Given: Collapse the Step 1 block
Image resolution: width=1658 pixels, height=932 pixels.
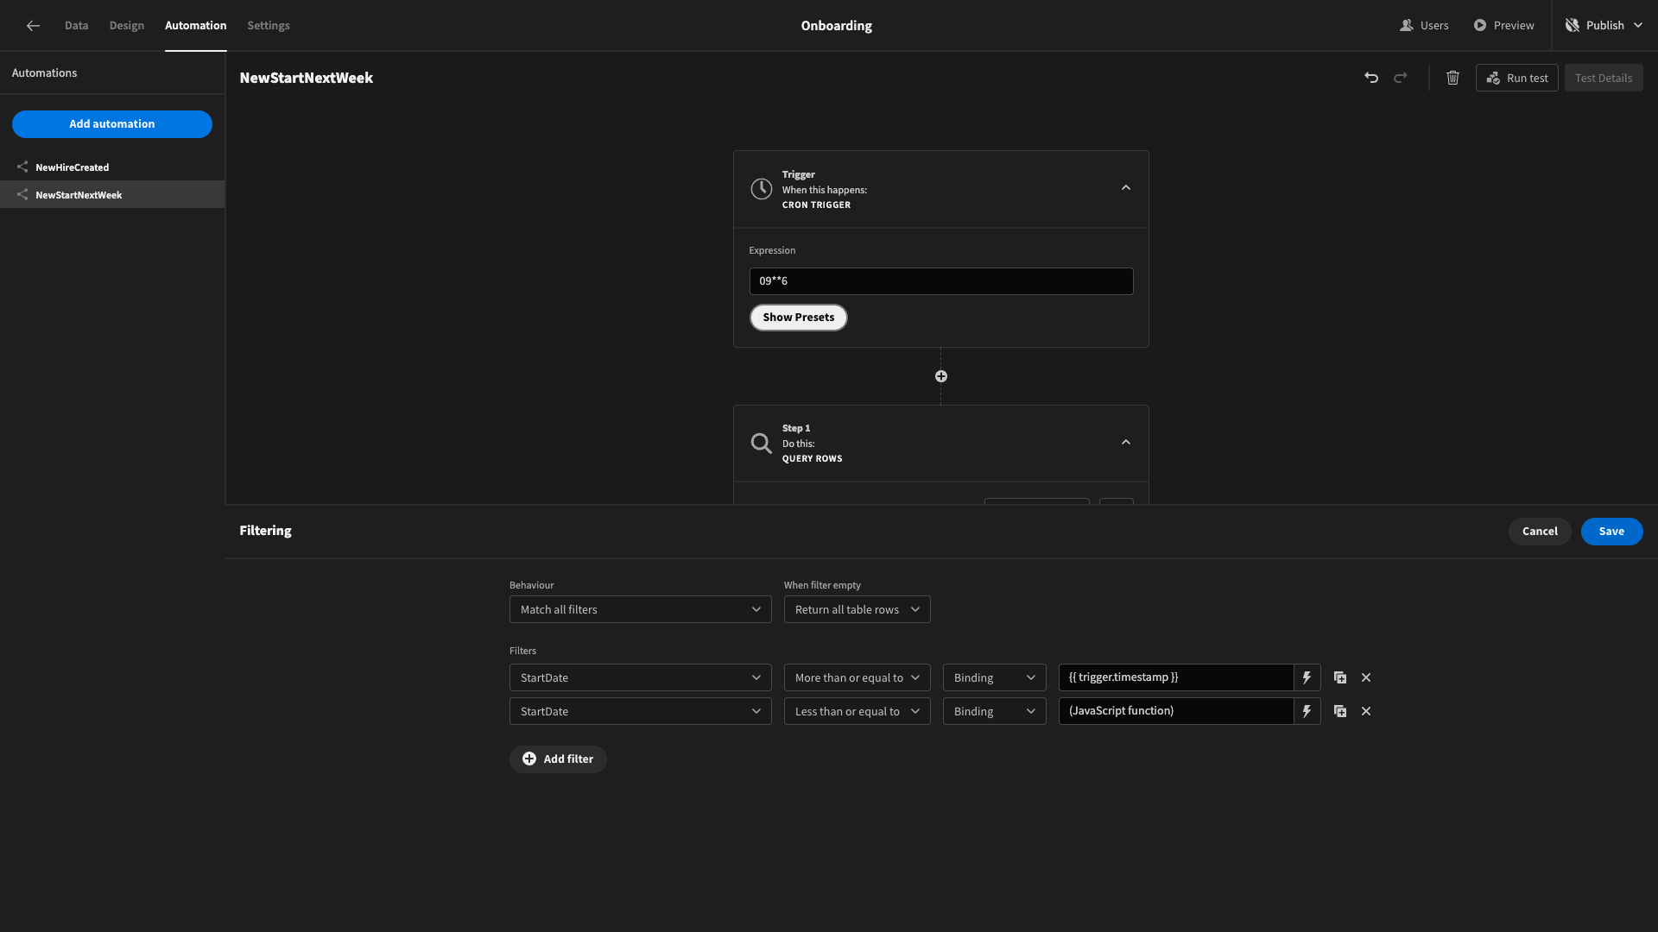Looking at the screenshot, I should click(x=1126, y=443).
